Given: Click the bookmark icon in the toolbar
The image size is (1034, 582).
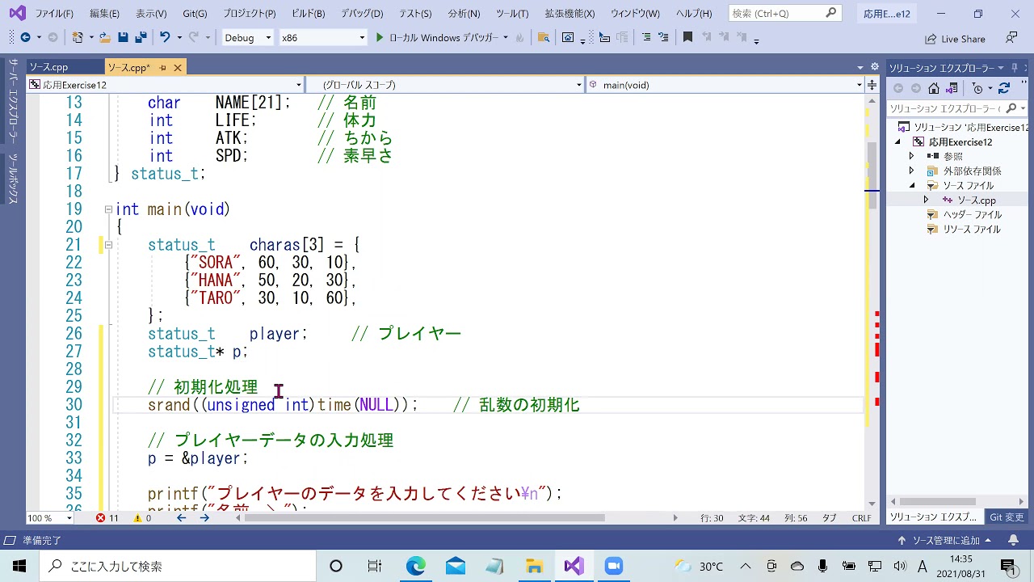Looking at the screenshot, I should tap(687, 36).
